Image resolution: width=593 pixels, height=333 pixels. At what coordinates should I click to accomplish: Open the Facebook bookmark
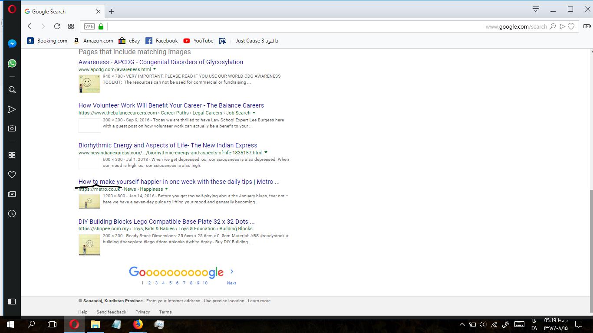[x=161, y=41]
